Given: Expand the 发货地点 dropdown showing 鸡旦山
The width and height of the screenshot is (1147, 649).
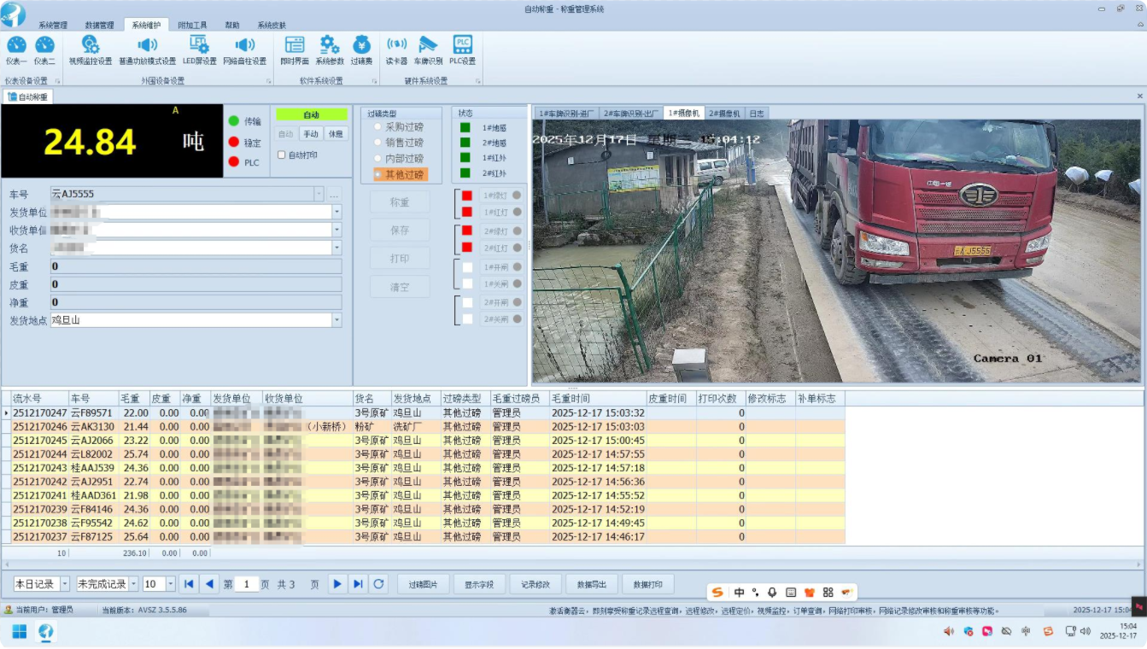Looking at the screenshot, I should point(336,320).
